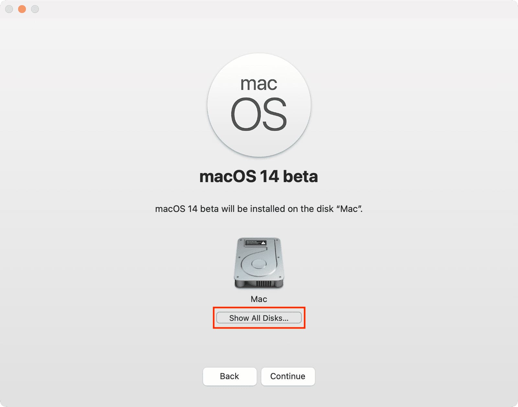Click the install destination description sentence
Screen dimensions: 518x407
click(259, 209)
